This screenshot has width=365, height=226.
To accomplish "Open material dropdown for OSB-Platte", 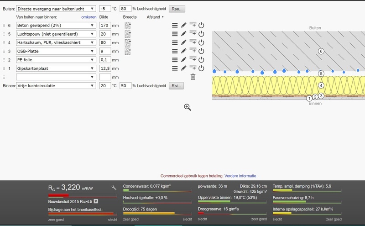I will 56,51.
